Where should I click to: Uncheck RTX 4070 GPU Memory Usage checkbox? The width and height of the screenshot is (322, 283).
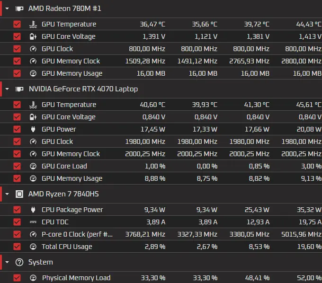point(17,178)
